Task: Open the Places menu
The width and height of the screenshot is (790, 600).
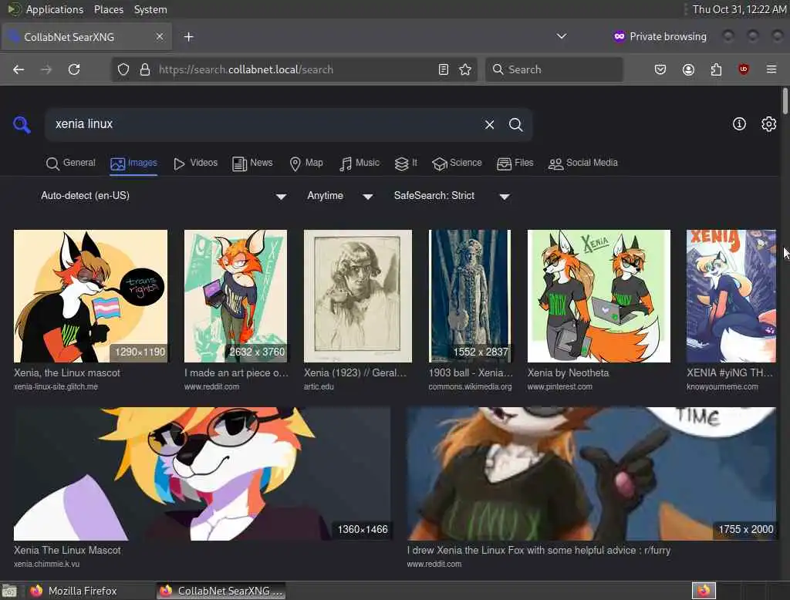Action: pos(108,9)
